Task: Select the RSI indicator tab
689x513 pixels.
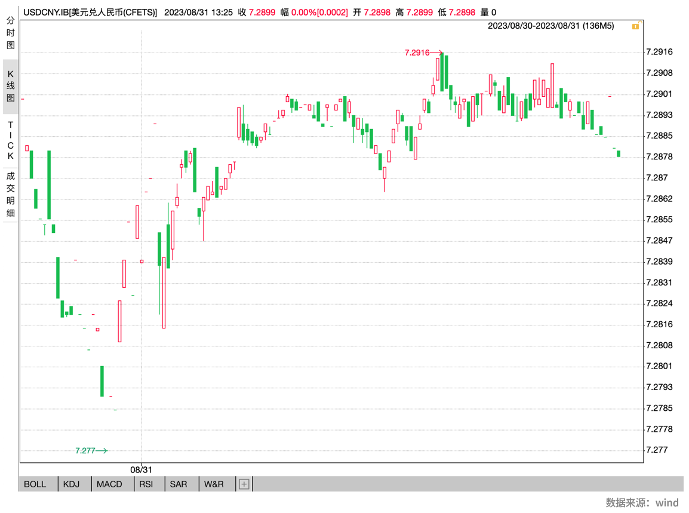Action: click(145, 484)
